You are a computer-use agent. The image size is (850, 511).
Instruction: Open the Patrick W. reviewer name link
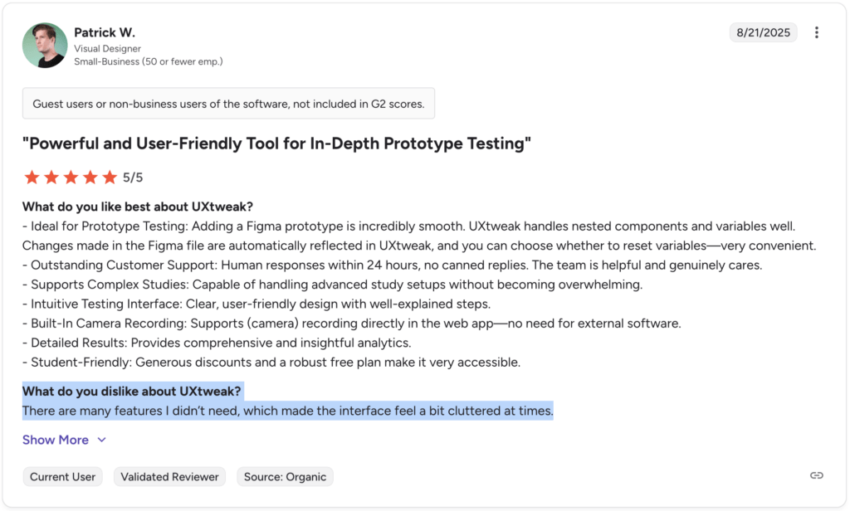point(105,32)
